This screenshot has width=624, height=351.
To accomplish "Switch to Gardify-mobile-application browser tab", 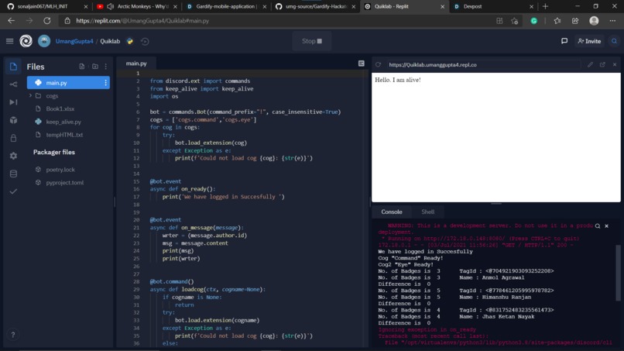I will [x=225, y=6].
